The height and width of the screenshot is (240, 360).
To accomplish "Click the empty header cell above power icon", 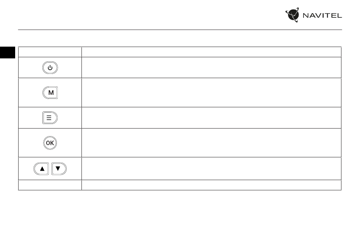I will pyautogui.click(x=50, y=52).
